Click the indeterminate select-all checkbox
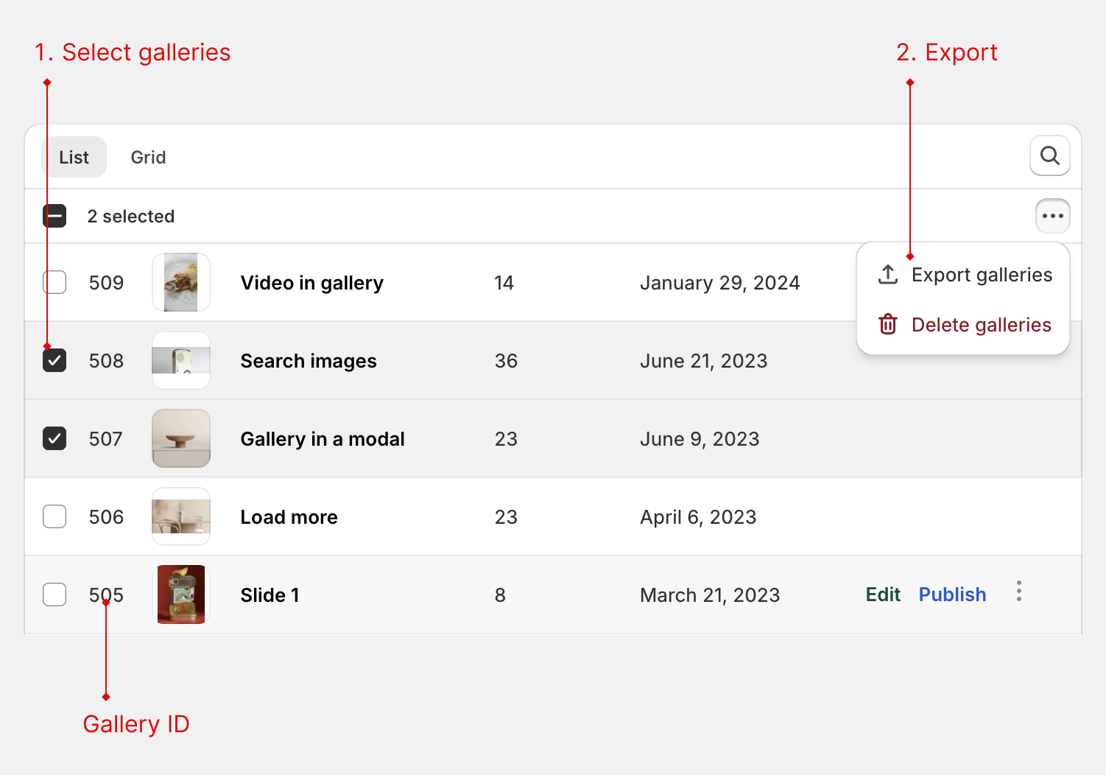The height and width of the screenshot is (775, 1106). (54, 215)
